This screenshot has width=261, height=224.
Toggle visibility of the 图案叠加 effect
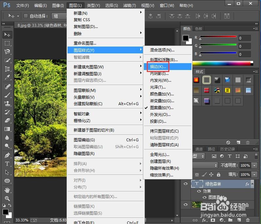pyautogui.click(x=205, y=197)
